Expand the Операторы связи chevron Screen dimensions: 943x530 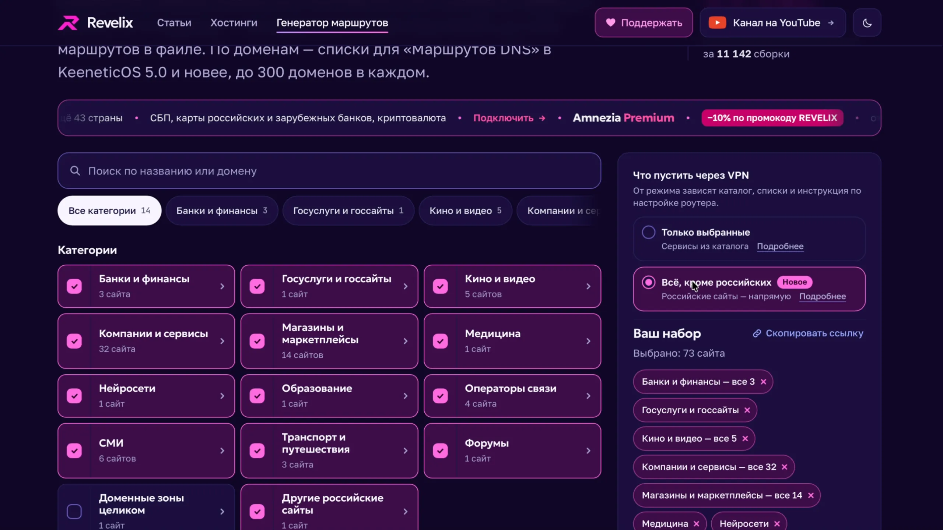pyautogui.click(x=588, y=396)
